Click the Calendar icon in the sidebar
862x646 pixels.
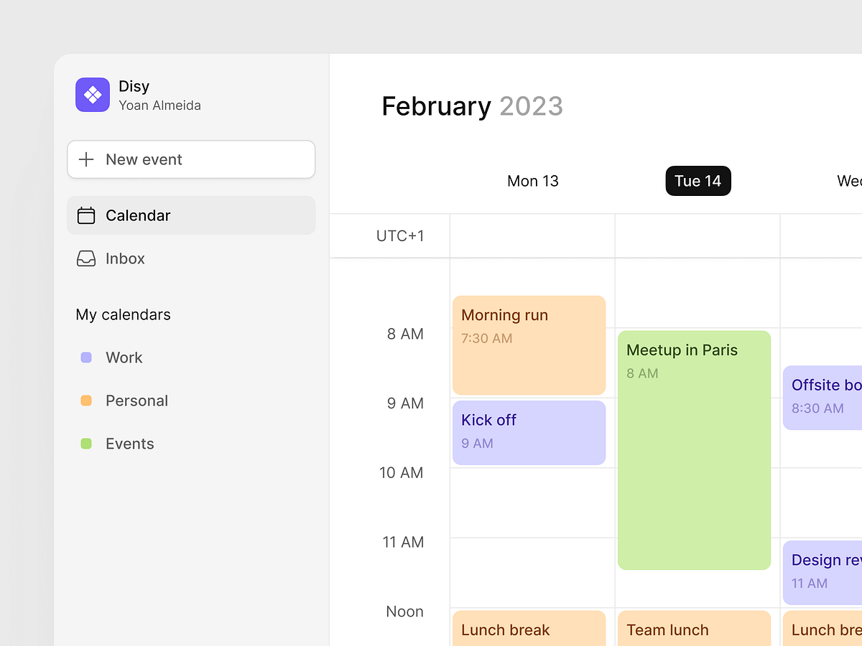click(86, 215)
